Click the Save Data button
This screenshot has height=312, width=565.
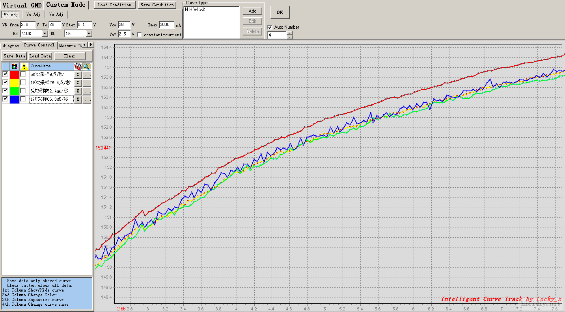14,56
